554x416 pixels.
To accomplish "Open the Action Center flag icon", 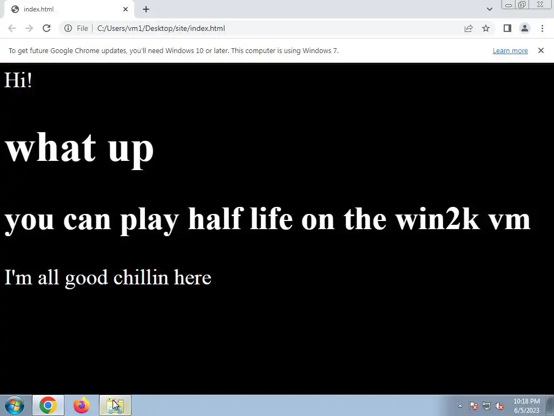I will 473,406.
